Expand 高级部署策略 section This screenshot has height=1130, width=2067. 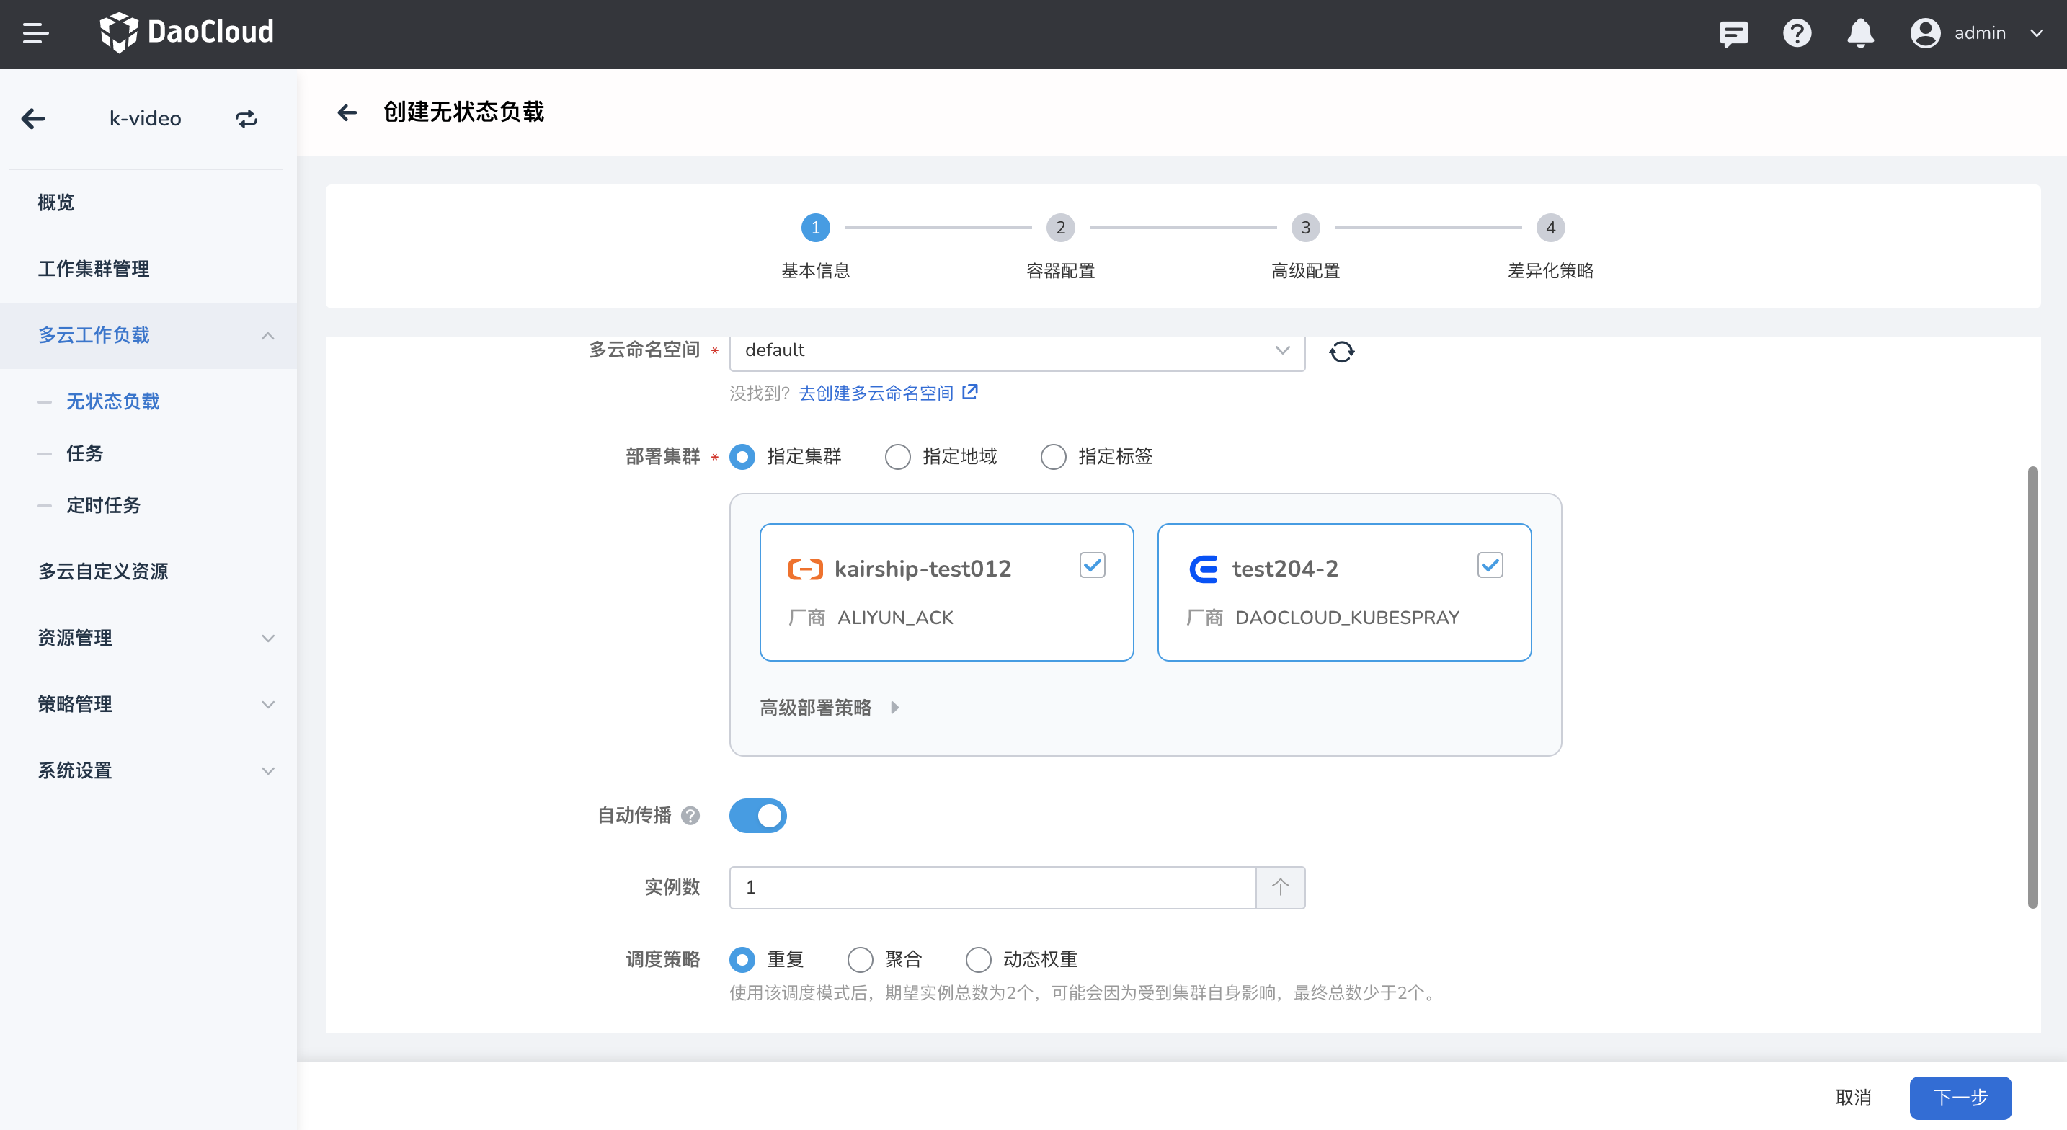pos(830,707)
